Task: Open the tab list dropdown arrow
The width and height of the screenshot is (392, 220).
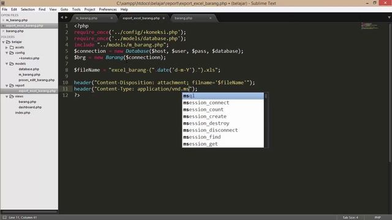Action: (x=389, y=18)
